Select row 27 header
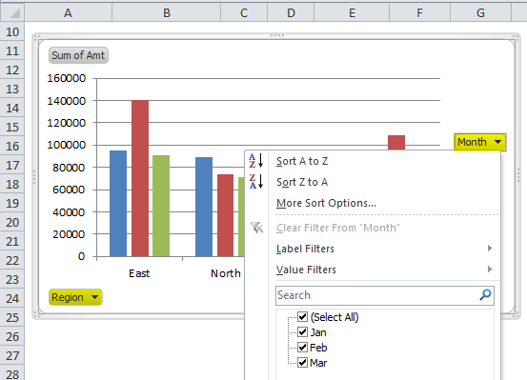The height and width of the screenshot is (380, 527). point(12,355)
